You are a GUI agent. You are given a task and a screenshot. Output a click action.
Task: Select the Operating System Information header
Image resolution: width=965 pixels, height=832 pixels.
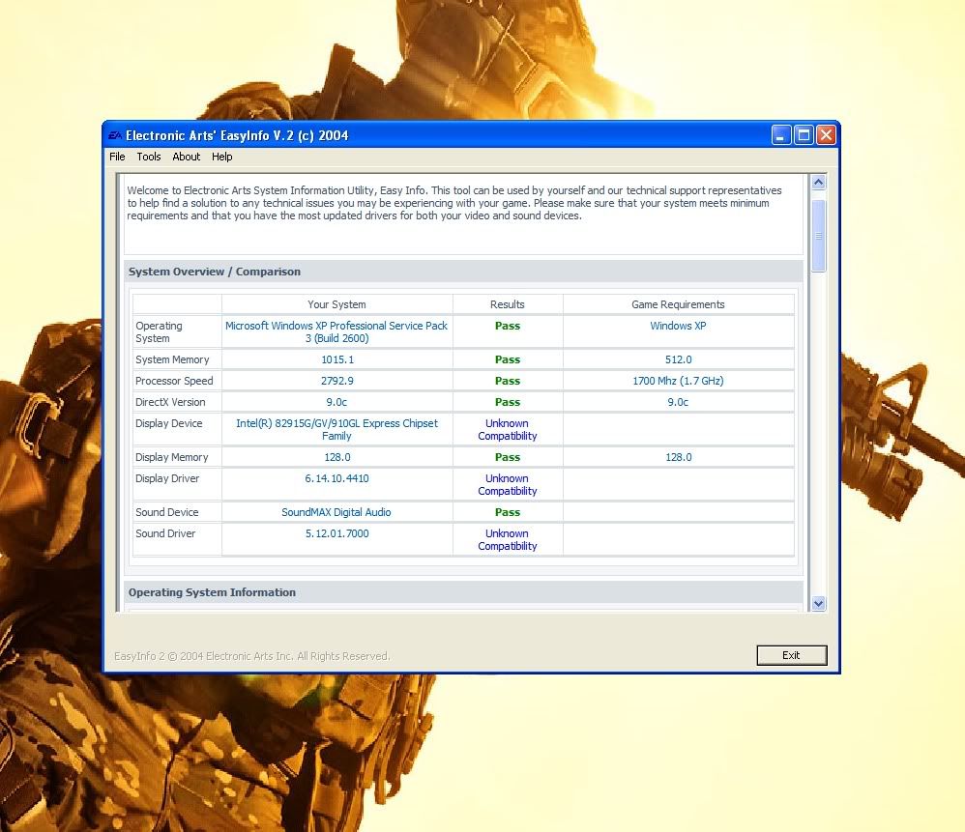212,592
